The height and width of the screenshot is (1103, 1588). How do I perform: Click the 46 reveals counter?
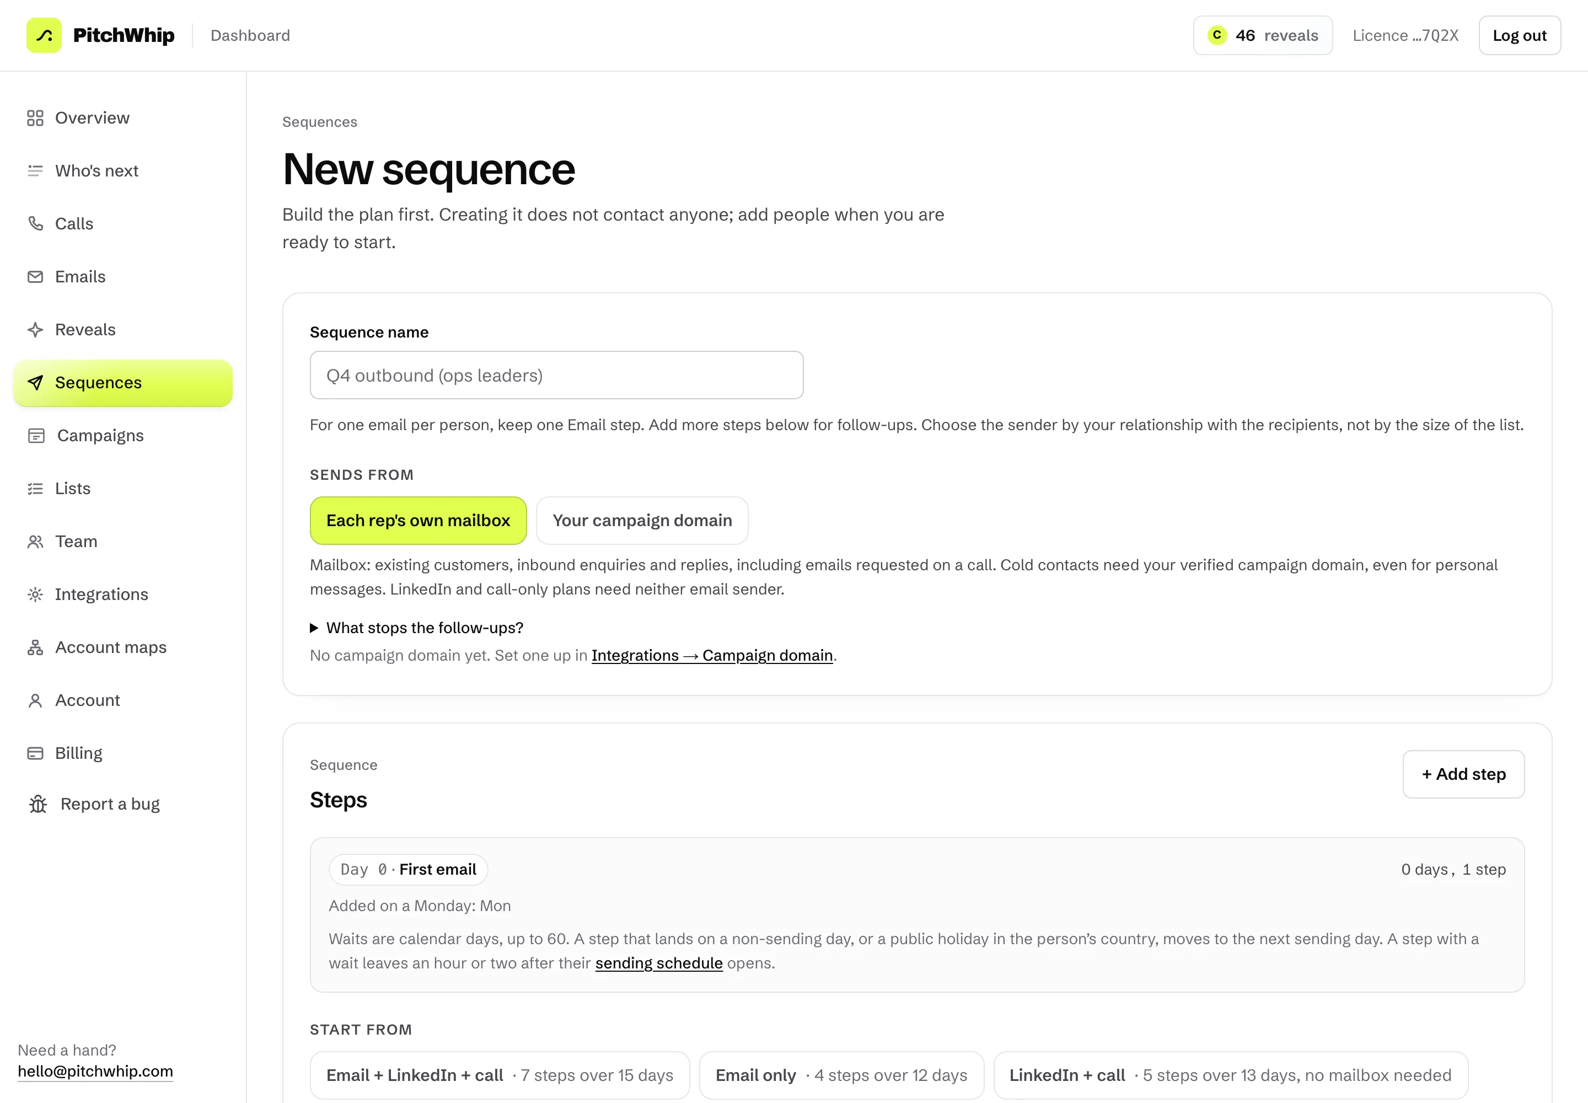1263,35
